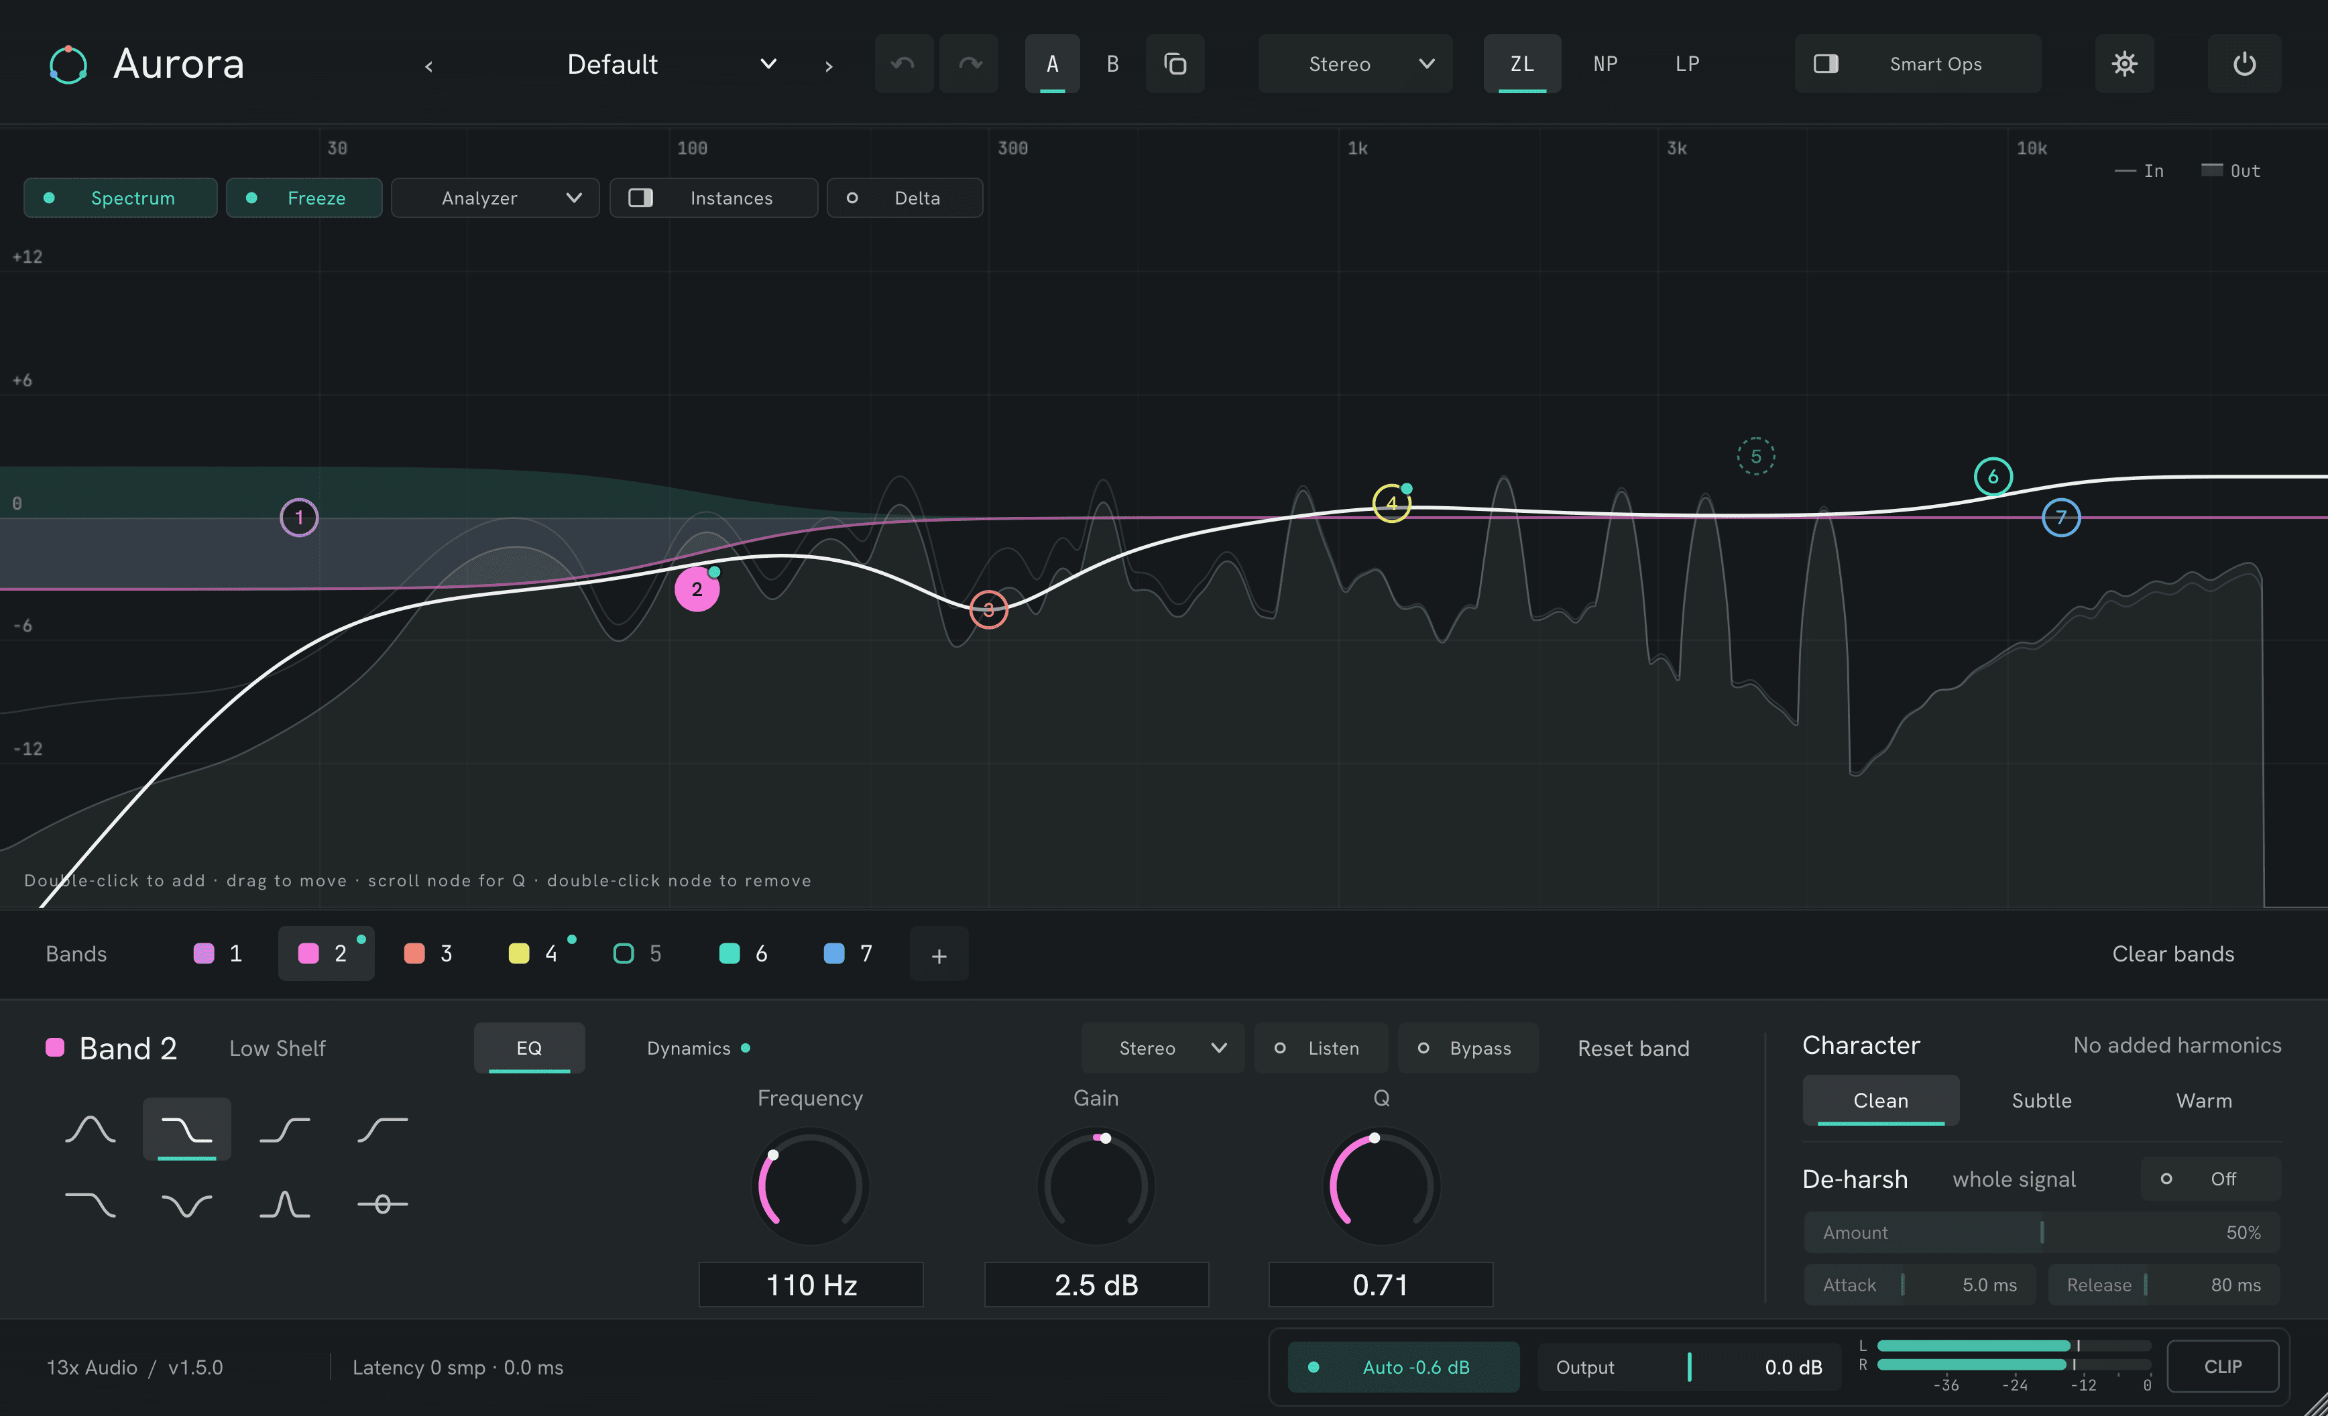2328x1416 pixels.
Task: Enable Listen for Band 2
Action: [1321, 1048]
